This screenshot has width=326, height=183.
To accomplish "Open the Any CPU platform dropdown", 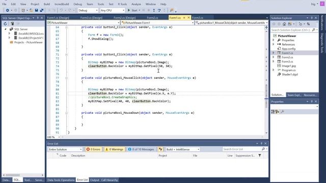I will click(112, 10).
